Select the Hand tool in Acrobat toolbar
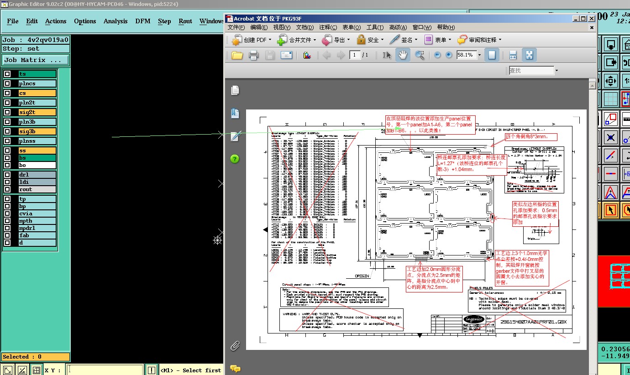The image size is (630, 375). [402, 55]
